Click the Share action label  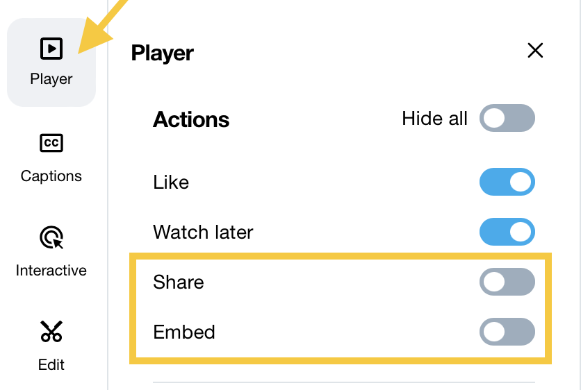click(178, 282)
